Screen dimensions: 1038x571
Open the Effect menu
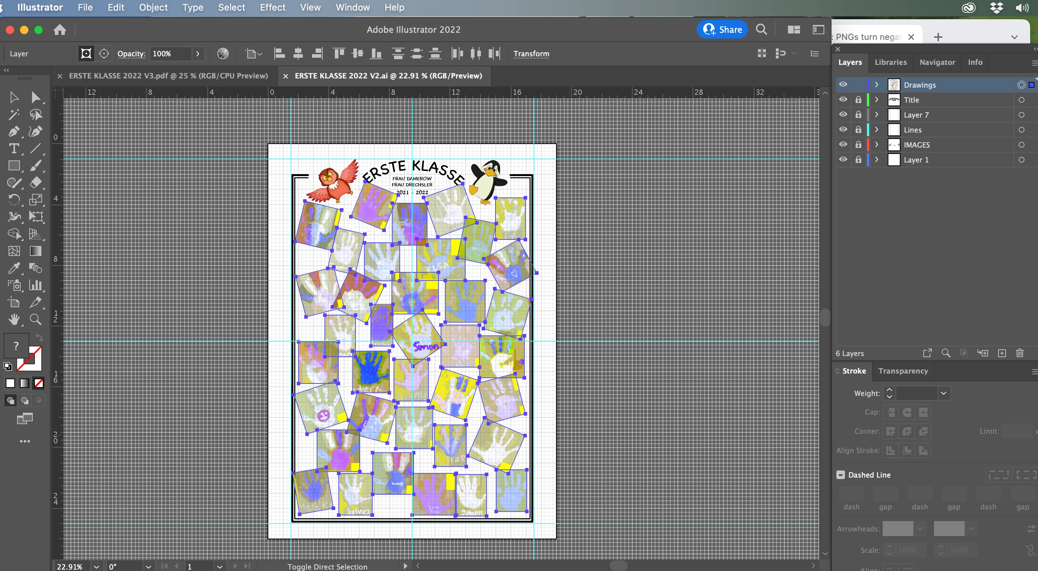[273, 7]
